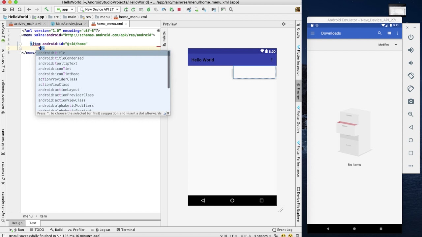Open the Downloads hamburger menu in emulator

(313, 33)
